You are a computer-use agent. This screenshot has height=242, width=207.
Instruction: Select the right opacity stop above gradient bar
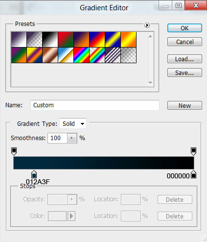click(x=193, y=151)
